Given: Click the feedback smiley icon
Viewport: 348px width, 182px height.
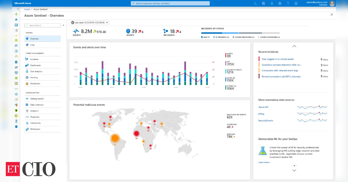Looking at the screenshot, I should pyautogui.click(x=296, y=3).
